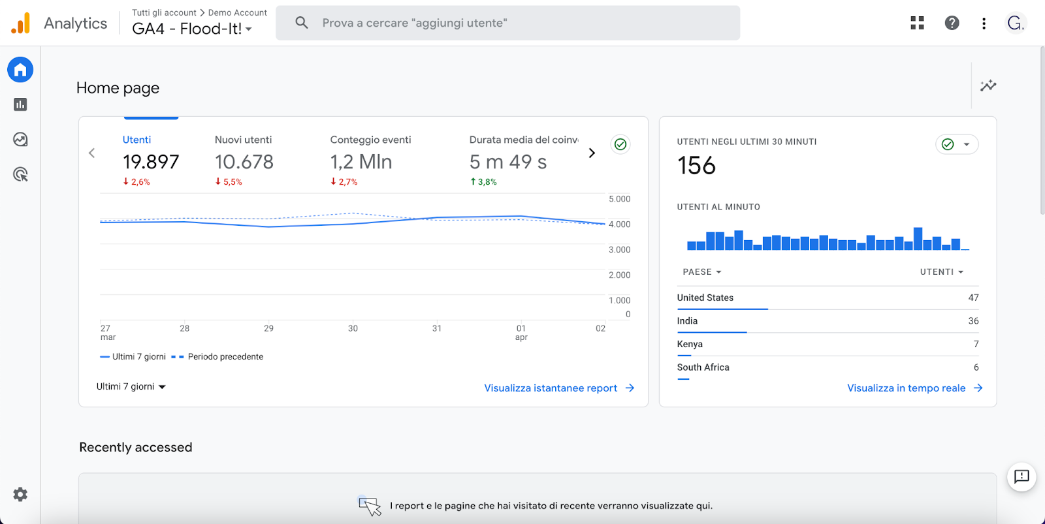Viewport: 1045px width, 524px height.
Task: Click the Kenya country row
Action: (x=828, y=344)
